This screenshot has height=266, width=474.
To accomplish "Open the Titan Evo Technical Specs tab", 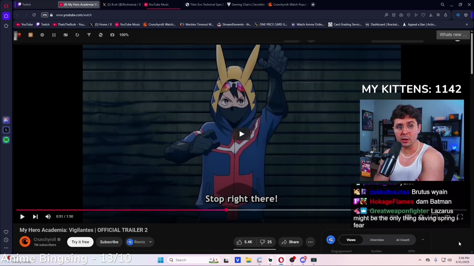I will tap(204, 4).
